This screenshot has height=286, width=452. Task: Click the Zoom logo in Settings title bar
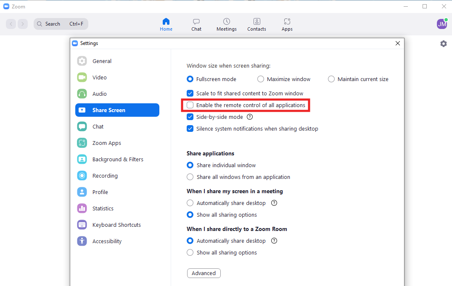tap(75, 43)
